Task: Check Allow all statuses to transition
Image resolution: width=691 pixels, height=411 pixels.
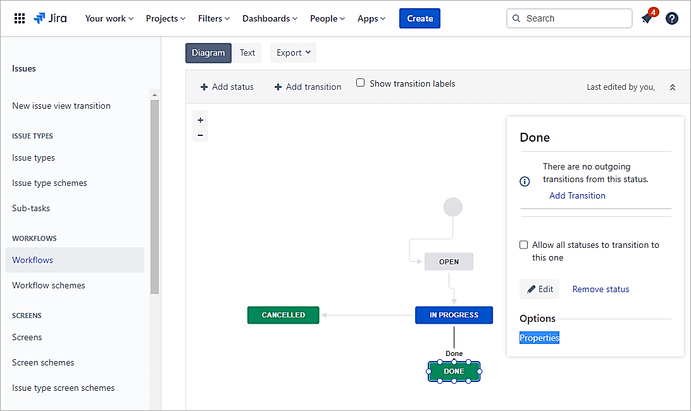Action: (524, 245)
